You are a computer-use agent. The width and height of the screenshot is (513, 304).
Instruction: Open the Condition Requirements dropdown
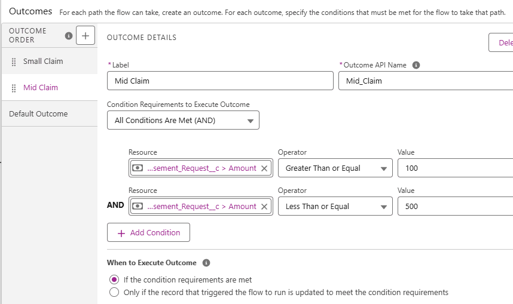click(183, 120)
